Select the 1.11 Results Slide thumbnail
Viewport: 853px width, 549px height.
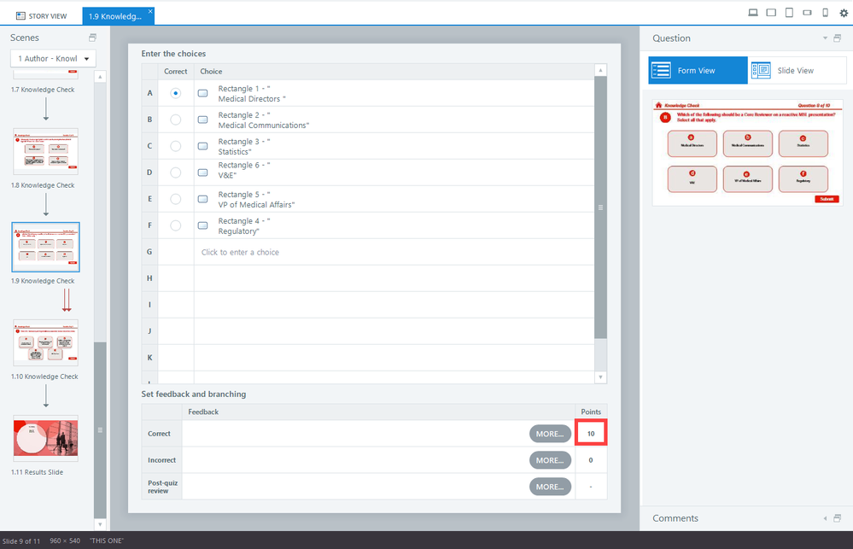point(46,438)
